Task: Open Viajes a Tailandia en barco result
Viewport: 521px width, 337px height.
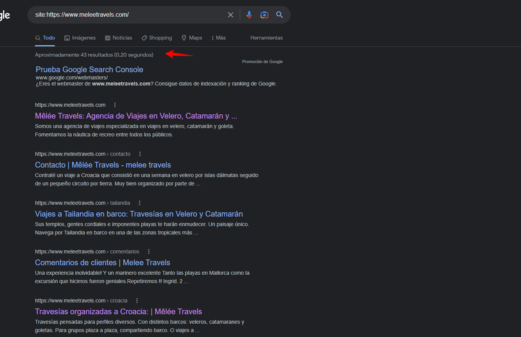Action: click(139, 214)
